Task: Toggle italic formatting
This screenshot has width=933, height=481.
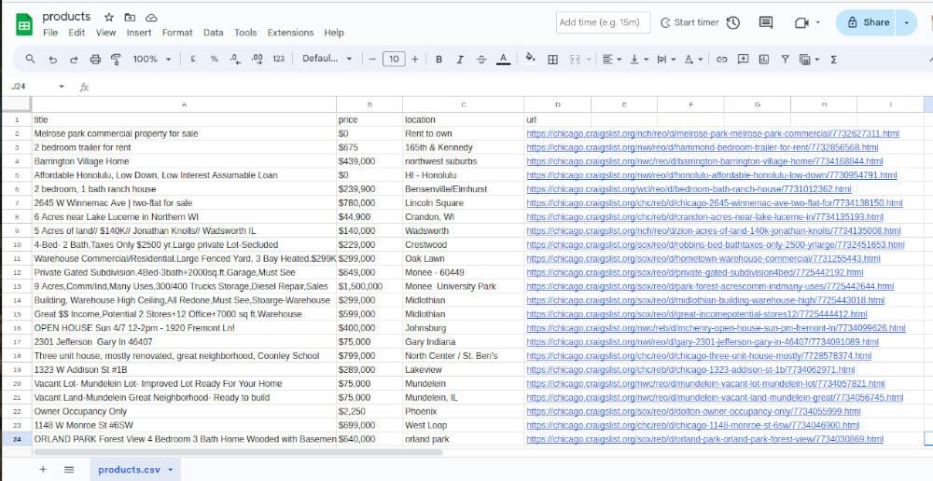Action: [460, 59]
